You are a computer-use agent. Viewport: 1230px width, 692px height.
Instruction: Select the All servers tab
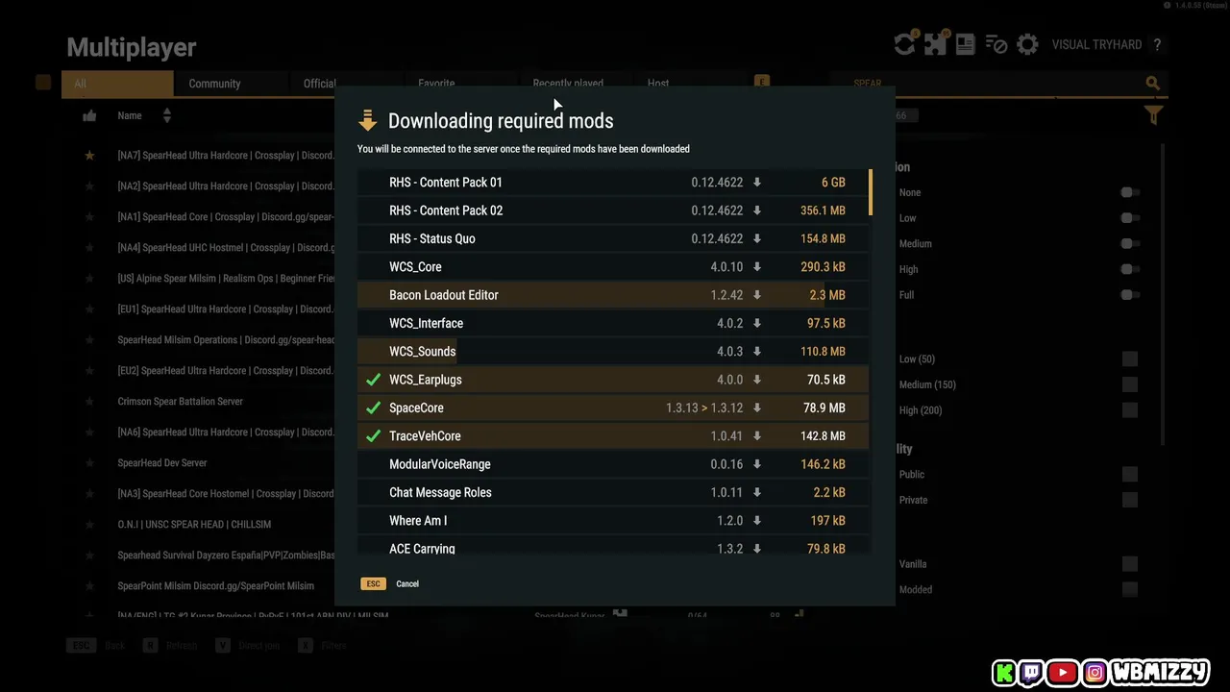click(x=117, y=84)
